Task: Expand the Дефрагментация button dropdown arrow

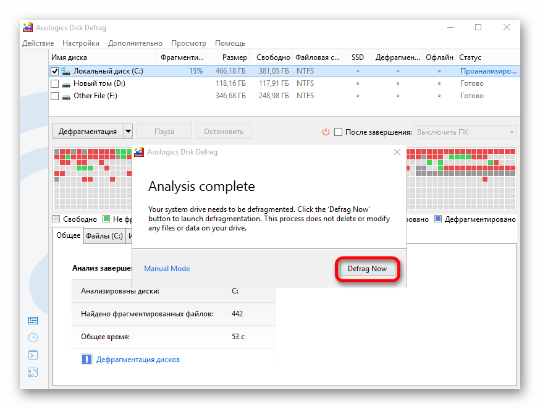Action: tap(128, 131)
